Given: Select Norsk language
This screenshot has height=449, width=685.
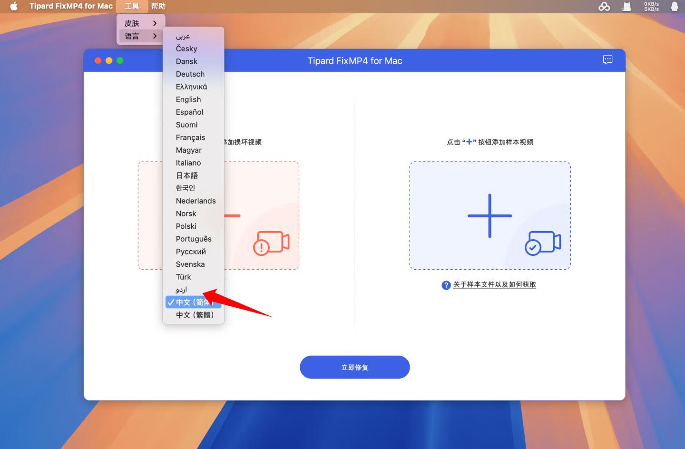Looking at the screenshot, I should (x=193, y=214).
